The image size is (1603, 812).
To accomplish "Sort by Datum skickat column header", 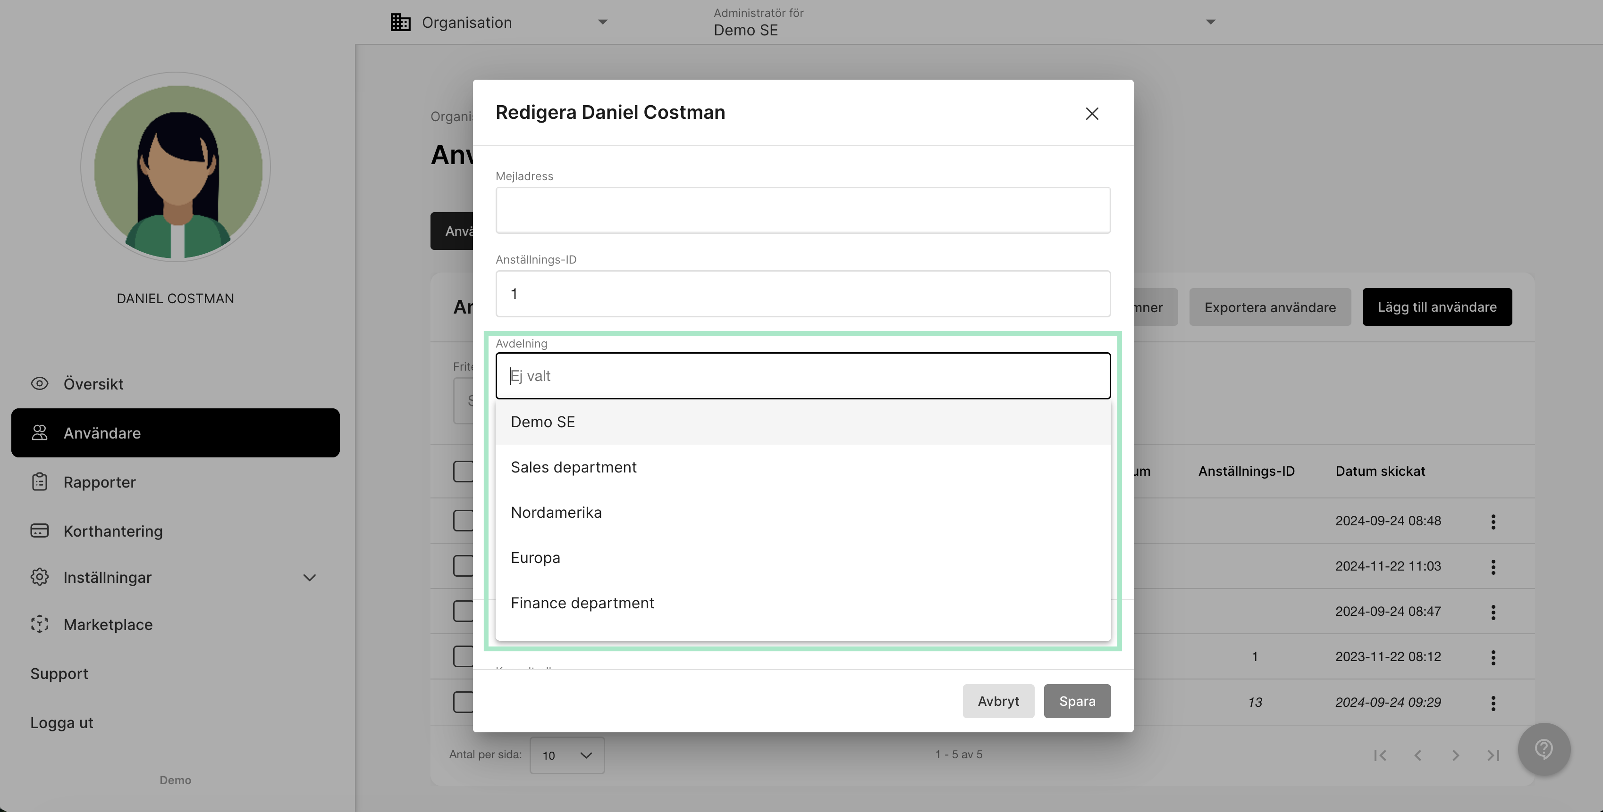I will coord(1380,471).
